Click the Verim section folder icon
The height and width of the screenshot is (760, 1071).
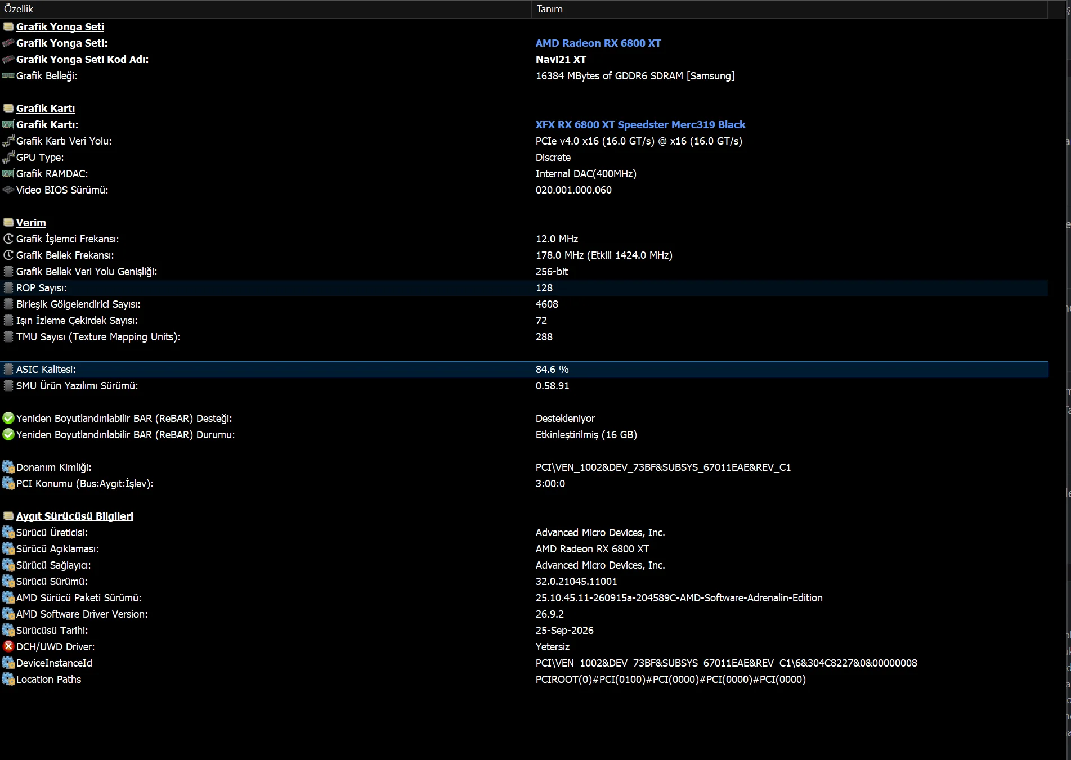pos(8,222)
